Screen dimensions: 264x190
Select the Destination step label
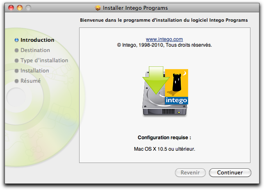35,50
